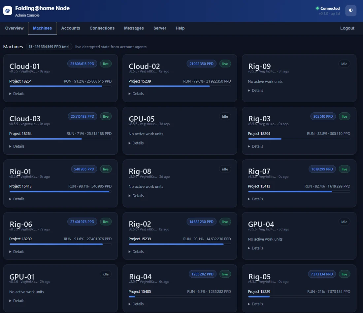Screen dimensions: 363x313
Task: Click the 14 632 230 PPD badge on Rig-02
Action: click(201, 222)
